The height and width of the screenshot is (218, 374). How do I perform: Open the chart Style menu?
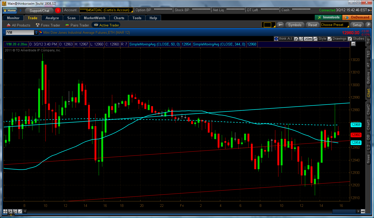click(320, 39)
